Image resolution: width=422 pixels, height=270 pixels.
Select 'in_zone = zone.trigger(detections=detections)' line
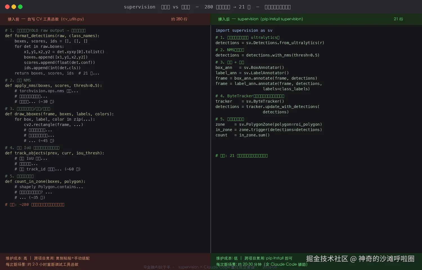(x=269, y=130)
